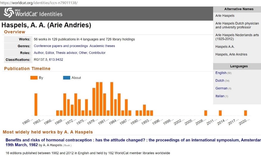Click the Publication Timeline heading
Screen dimensions: 261x156
tap(27, 68)
